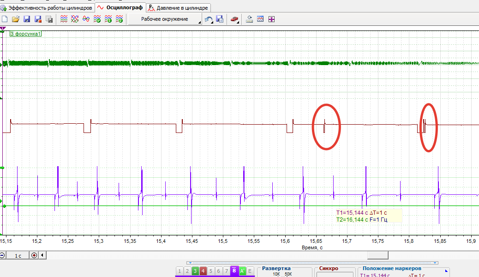This screenshot has width=479, height=277.
Task: Click the T1=15,144 с ΔT=1 с readout
Action: (x=362, y=213)
